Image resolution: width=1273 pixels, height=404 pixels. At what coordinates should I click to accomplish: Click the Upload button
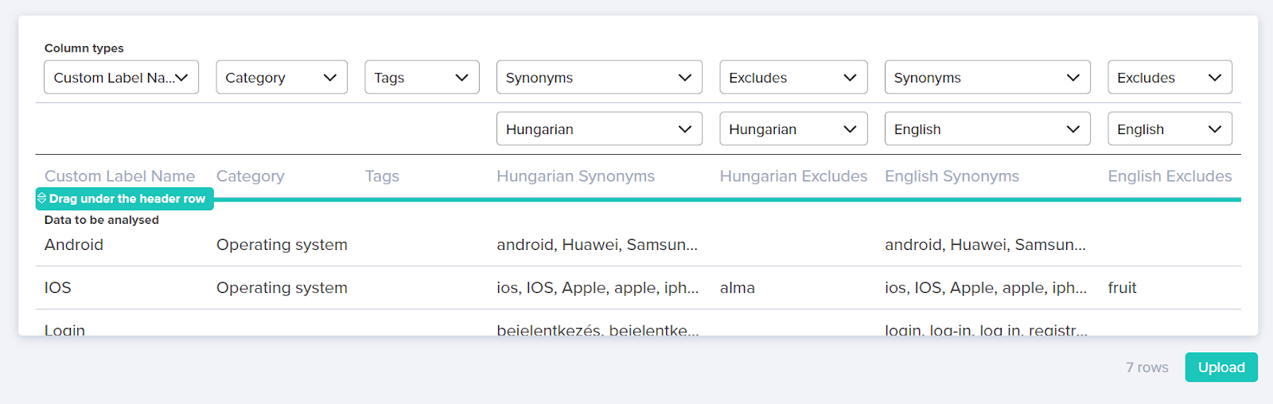coord(1220,367)
